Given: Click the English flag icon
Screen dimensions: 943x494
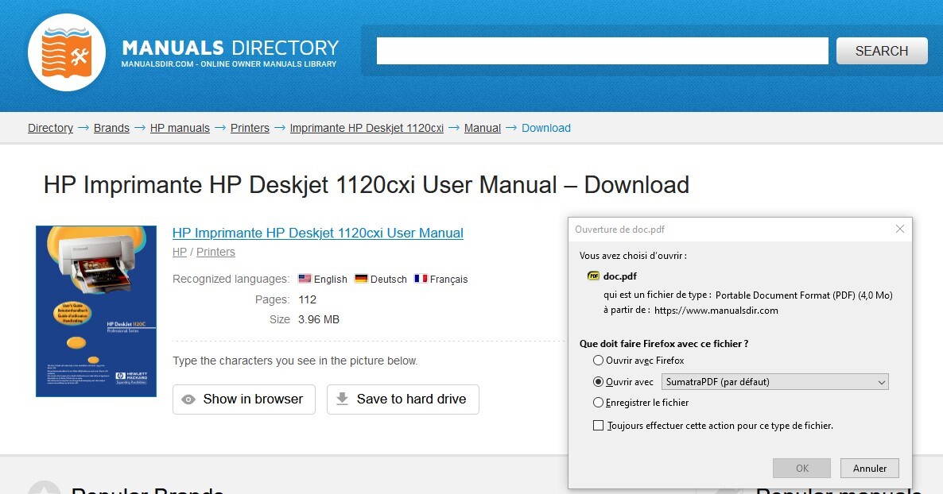Looking at the screenshot, I should [x=305, y=278].
